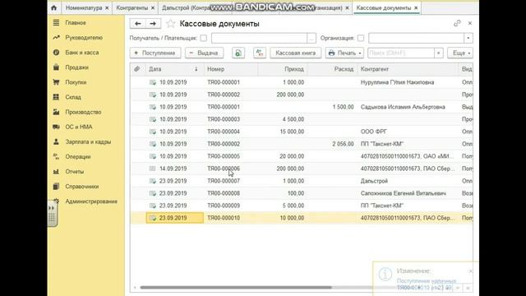
Task: Open the Справочники section
Action: coord(82,187)
